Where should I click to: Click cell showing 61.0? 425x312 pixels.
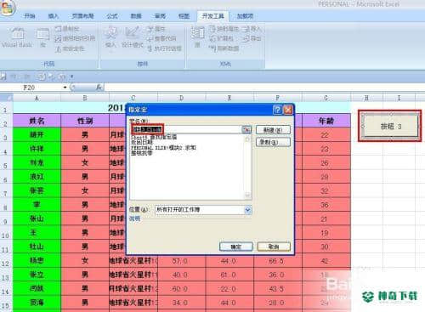coord(229,275)
